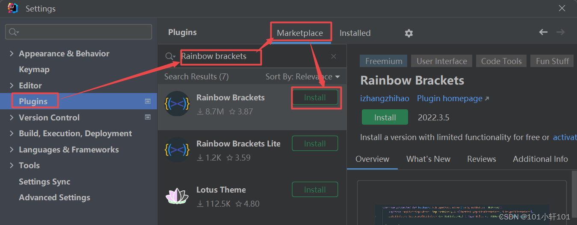This screenshot has height=225, width=577.
Task: Click the settings search magnifier icon
Action: (14, 32)
